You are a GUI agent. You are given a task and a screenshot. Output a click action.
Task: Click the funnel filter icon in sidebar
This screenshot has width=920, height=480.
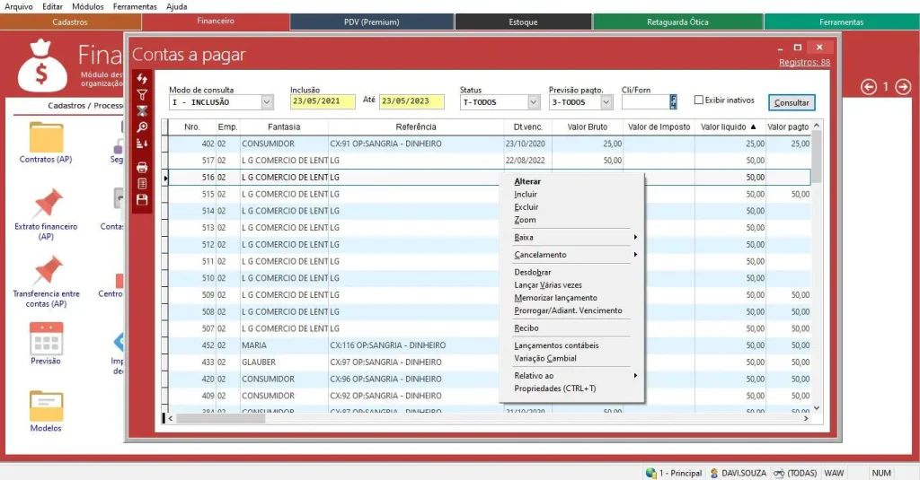click(x=142, y=94)
